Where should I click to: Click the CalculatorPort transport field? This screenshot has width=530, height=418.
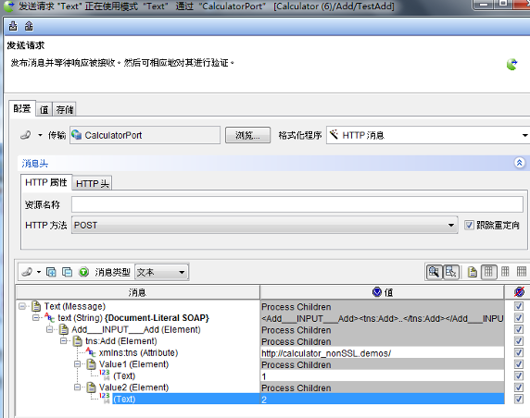tap(145, 135)
